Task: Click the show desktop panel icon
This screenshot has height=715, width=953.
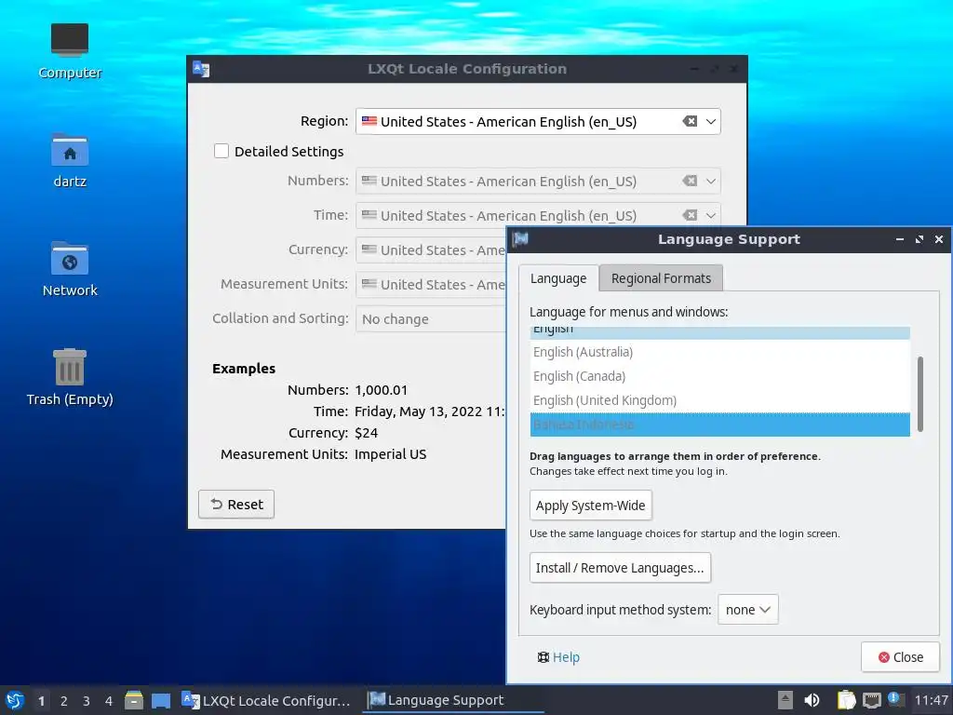Action: pos(161,700)
